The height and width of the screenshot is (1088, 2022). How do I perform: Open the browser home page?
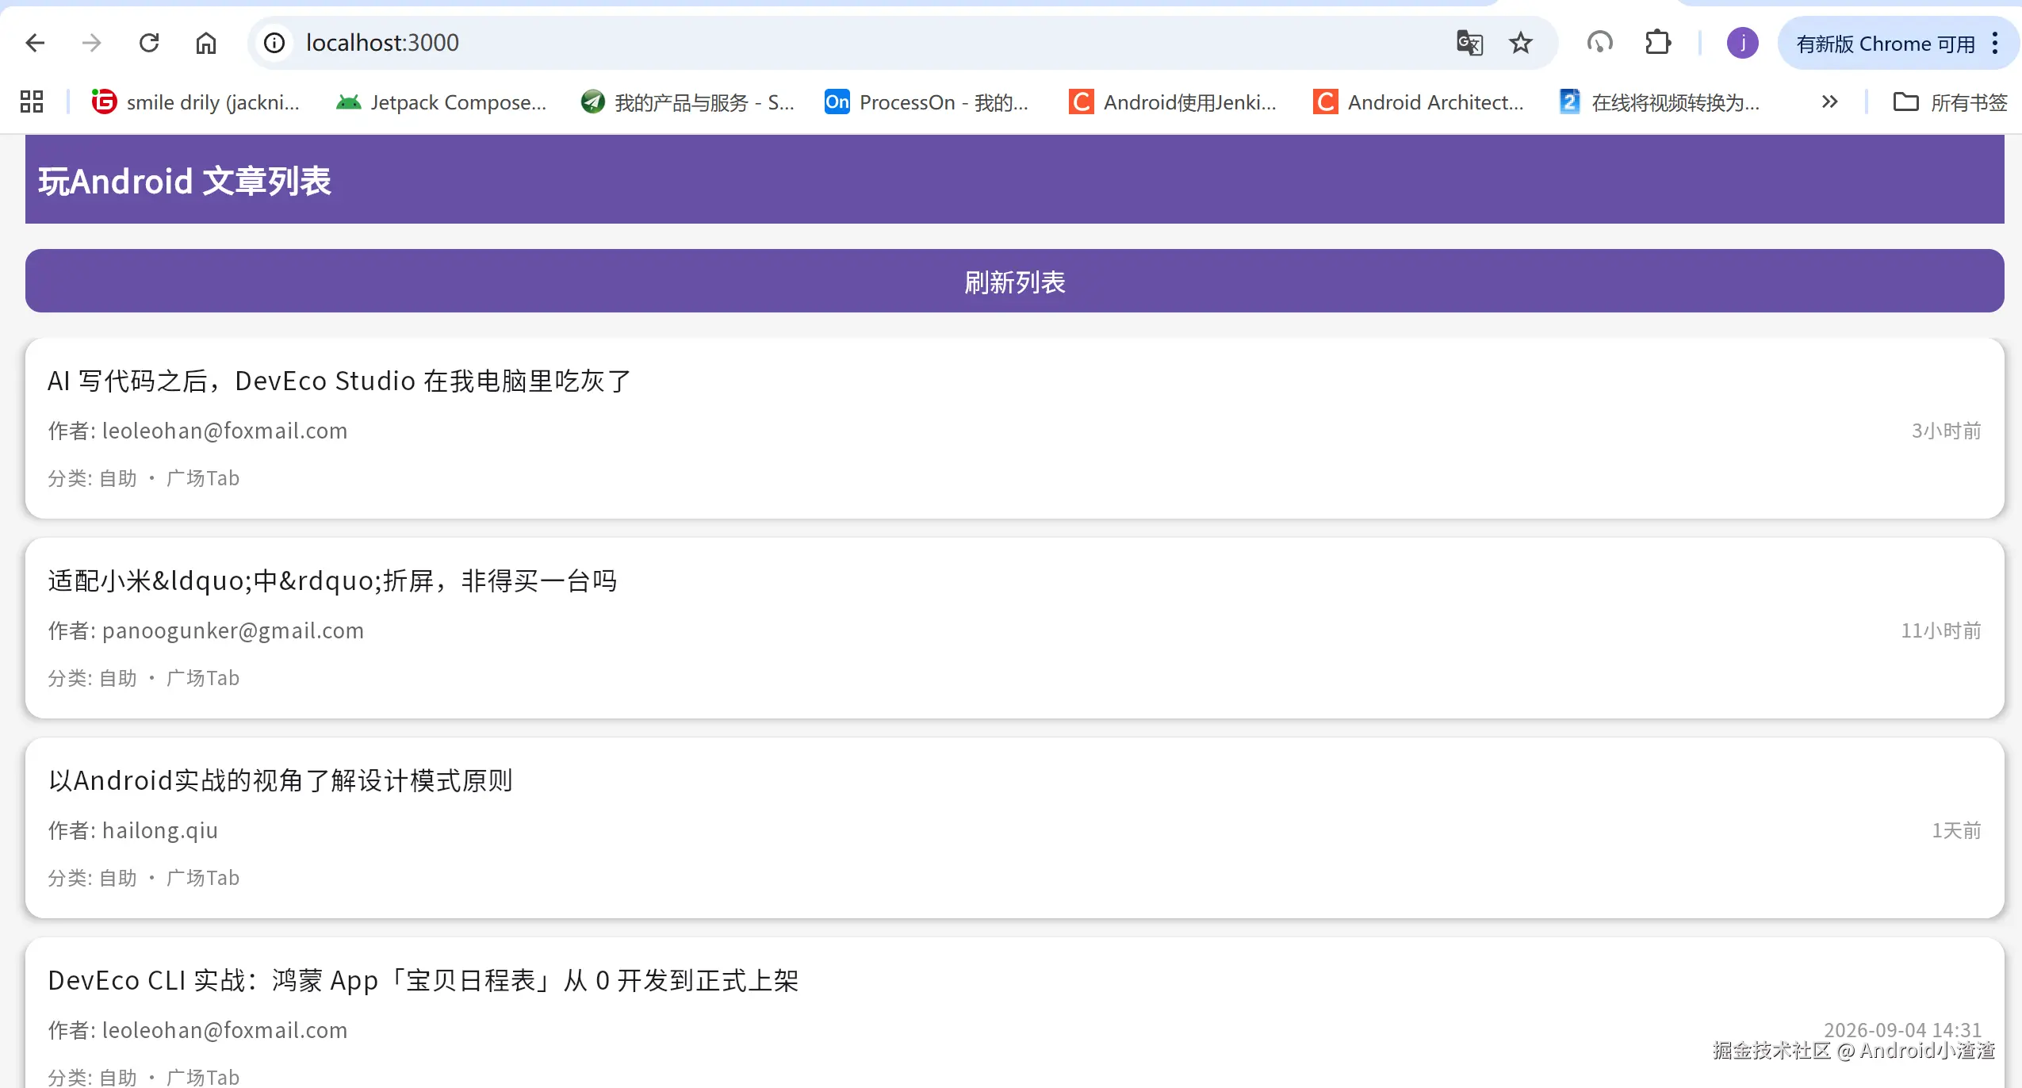pos(206,43)
